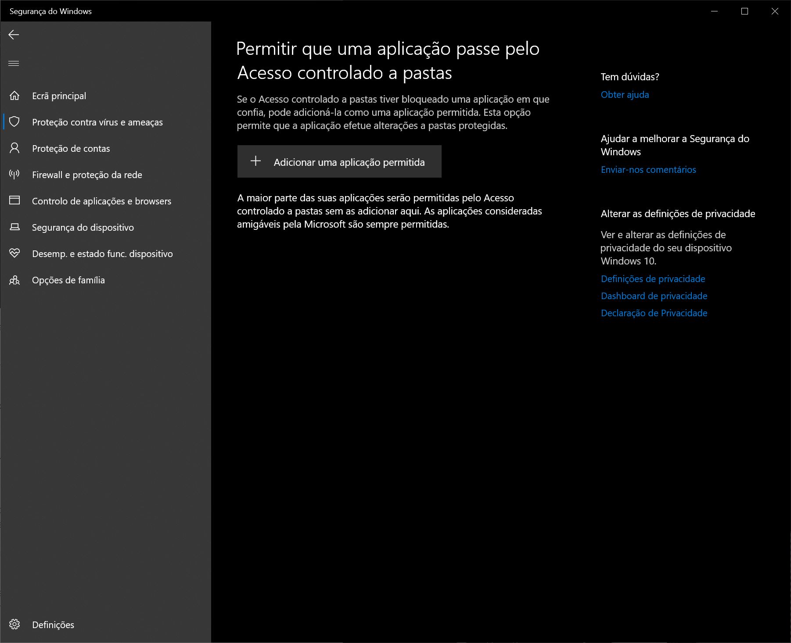Click 'Ajudar a melhorar a Segurança do Windows' heading
The image size is (791, 643).
click(675, 145)
